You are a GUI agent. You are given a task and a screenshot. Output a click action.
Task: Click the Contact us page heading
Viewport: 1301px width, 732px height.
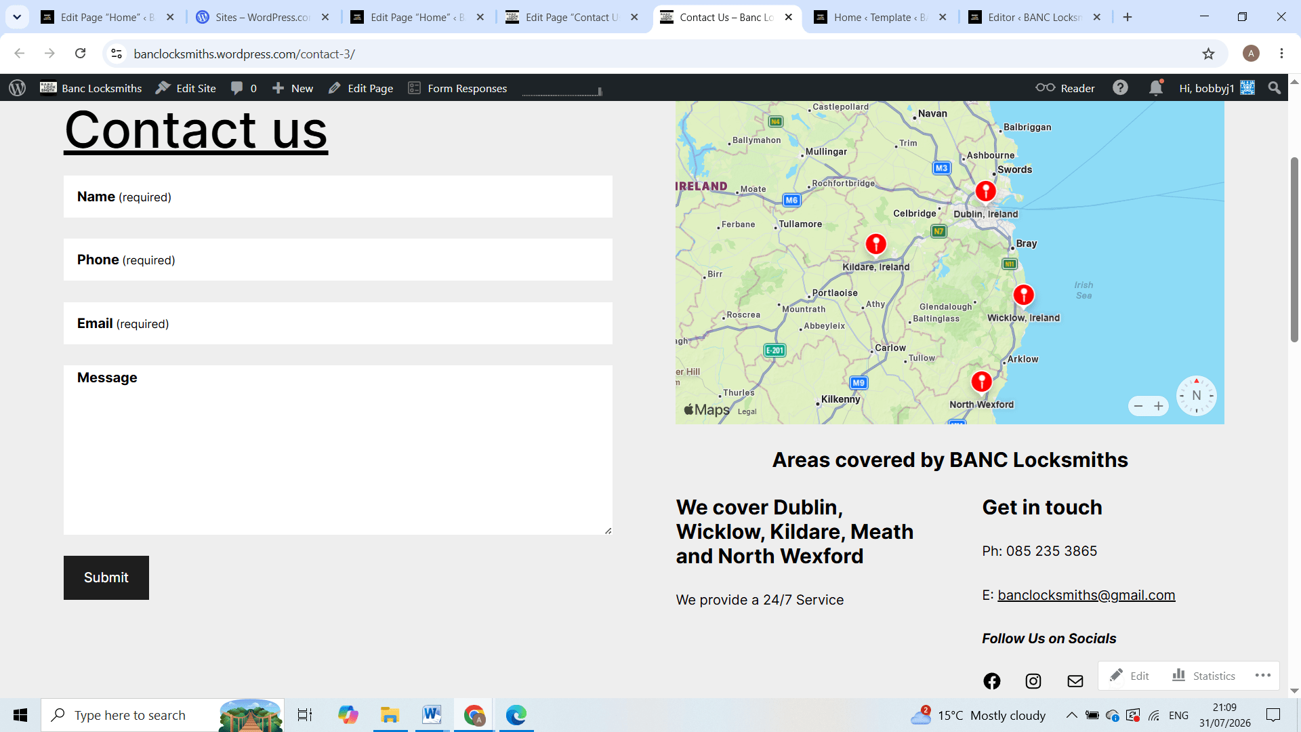(196, 129)
